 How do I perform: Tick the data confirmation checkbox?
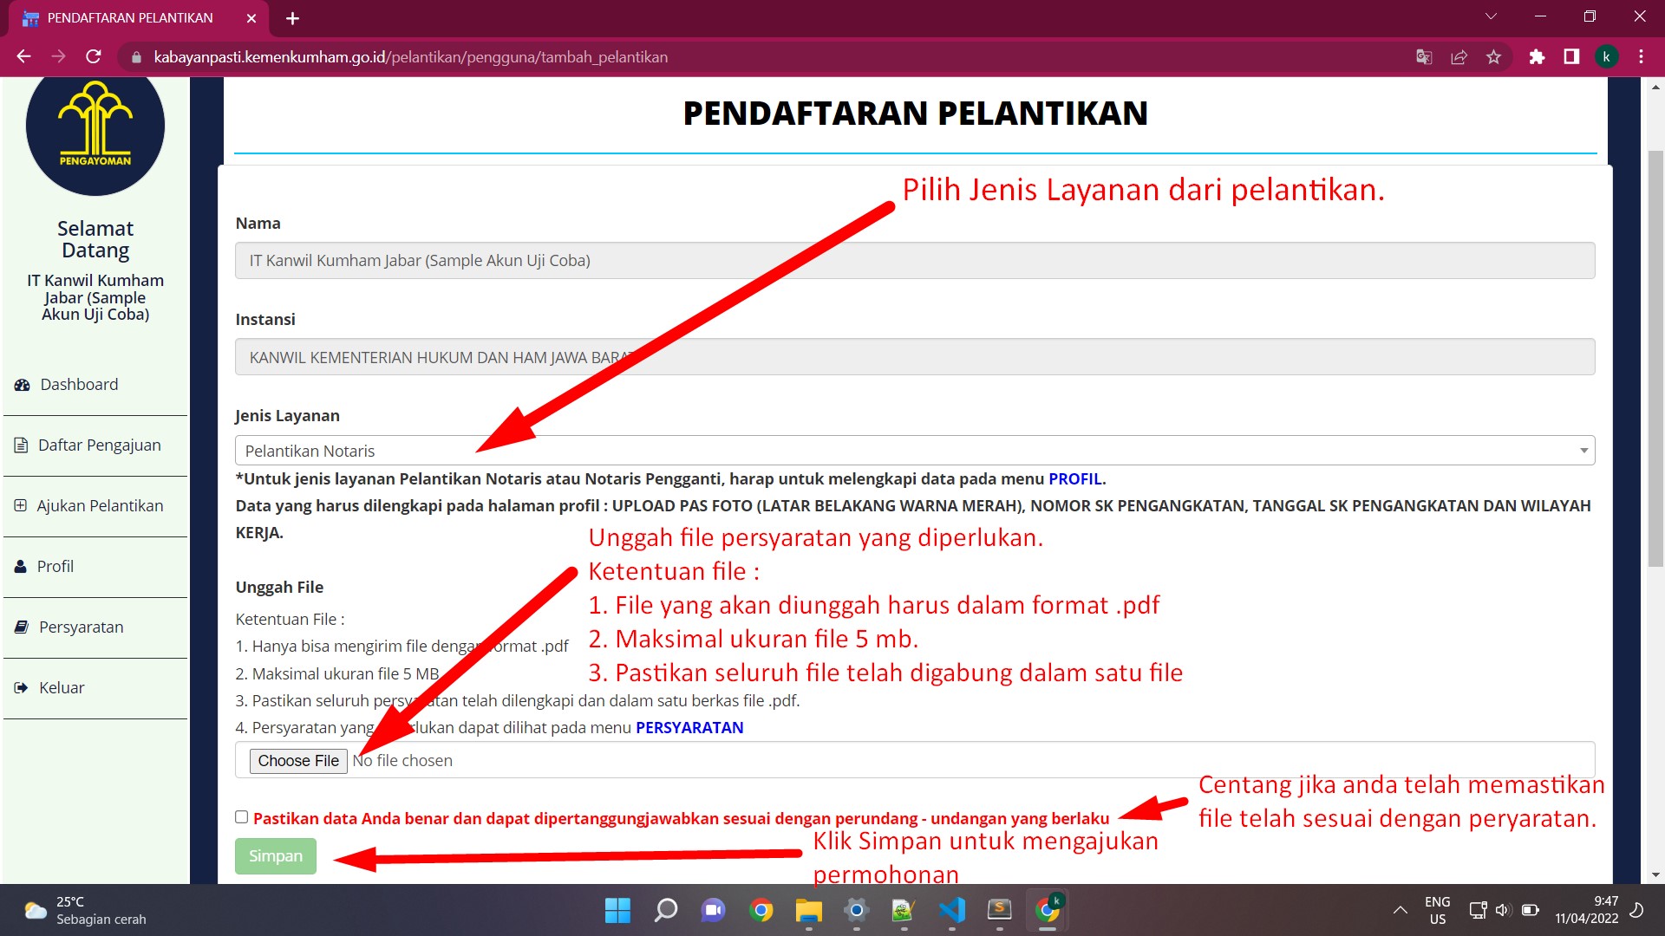(x=241, y=817)
